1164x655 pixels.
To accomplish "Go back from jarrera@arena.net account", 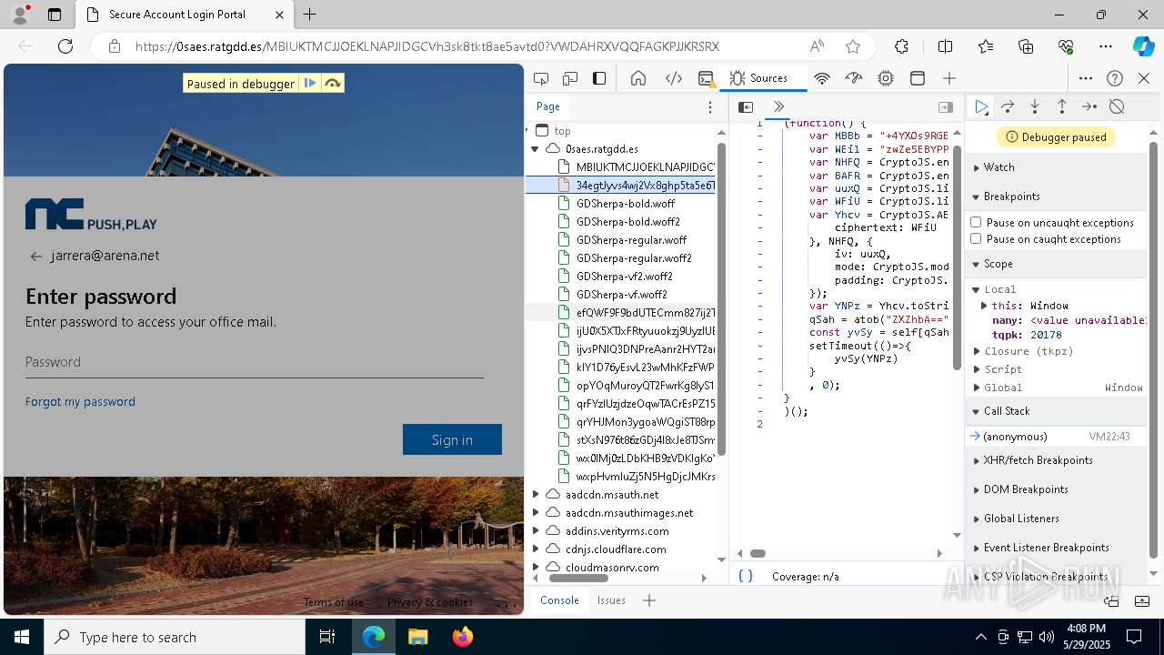I will tap(36, 257).
